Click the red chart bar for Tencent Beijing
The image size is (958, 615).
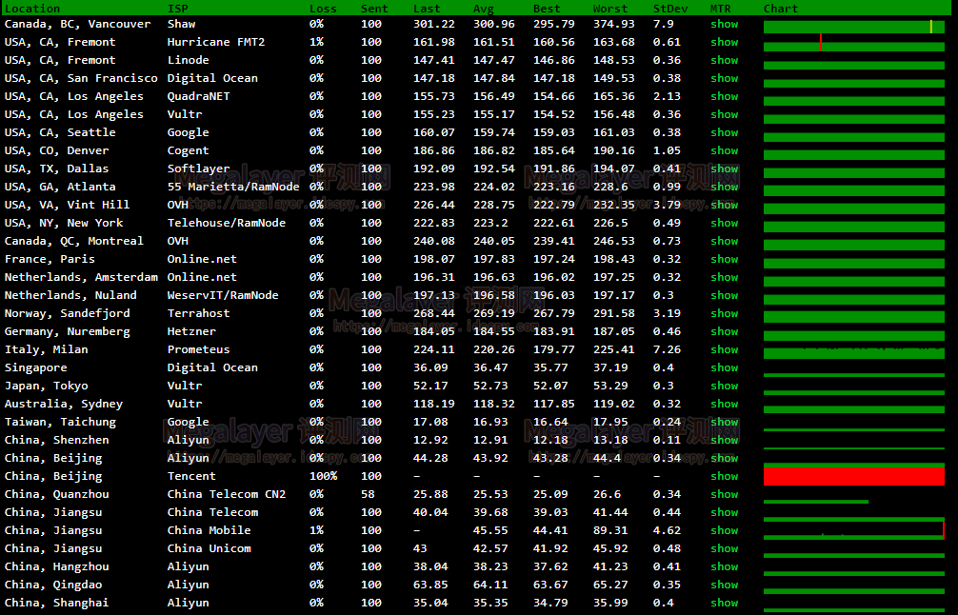pyautogui.click(x=854, y=476)
